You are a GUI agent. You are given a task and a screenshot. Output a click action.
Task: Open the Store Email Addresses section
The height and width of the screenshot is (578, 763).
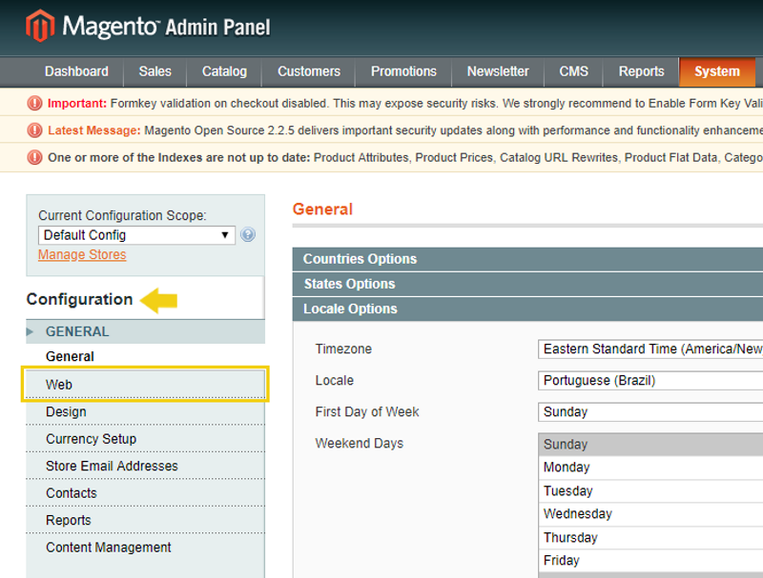click(146, 467)
